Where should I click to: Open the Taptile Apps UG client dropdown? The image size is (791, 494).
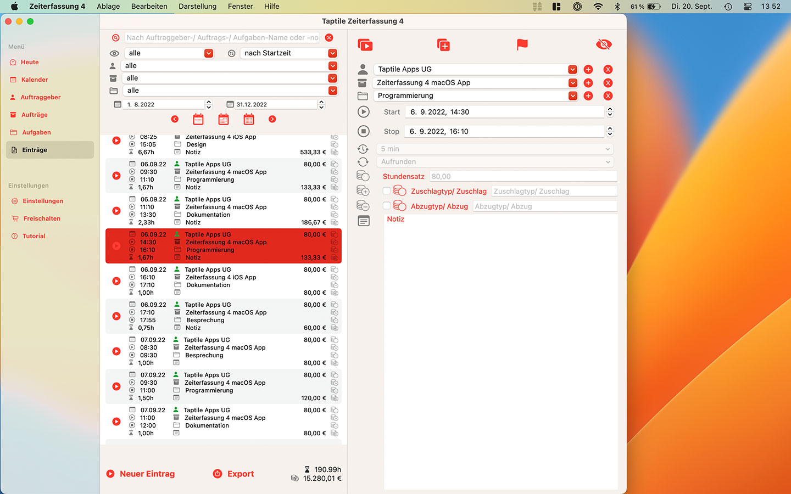coord(476,70)
